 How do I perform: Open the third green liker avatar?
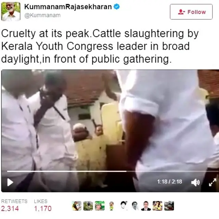pos(100,206)
